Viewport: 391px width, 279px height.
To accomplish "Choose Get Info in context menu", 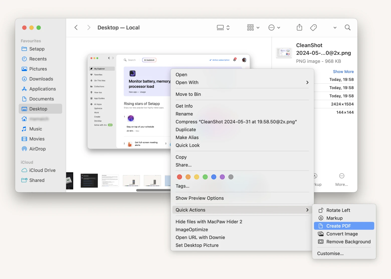I will pyautogui.click(x=242, y=106).
